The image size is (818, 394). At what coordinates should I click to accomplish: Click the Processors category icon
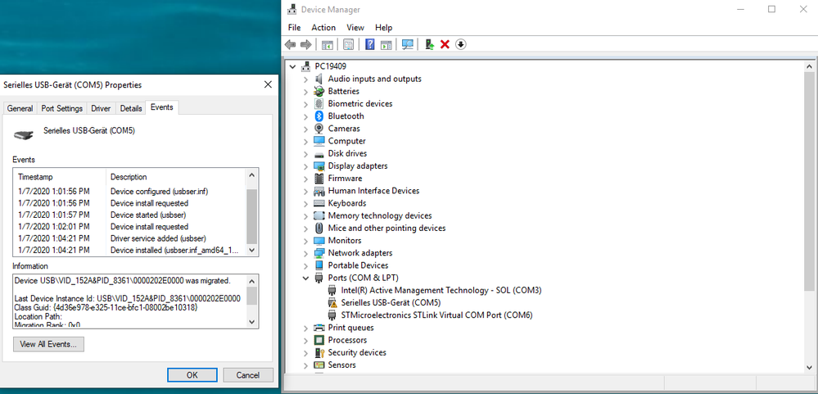319,340
